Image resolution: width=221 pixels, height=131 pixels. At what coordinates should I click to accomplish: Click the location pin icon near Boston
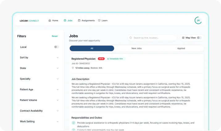coord(73,68)
